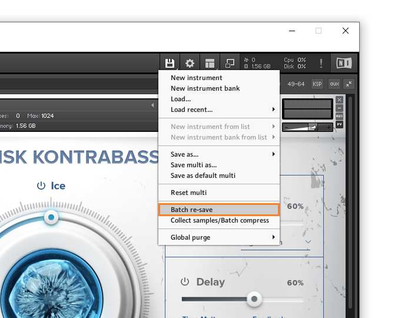Click the Delay 60% value

[x=295, y=283]
